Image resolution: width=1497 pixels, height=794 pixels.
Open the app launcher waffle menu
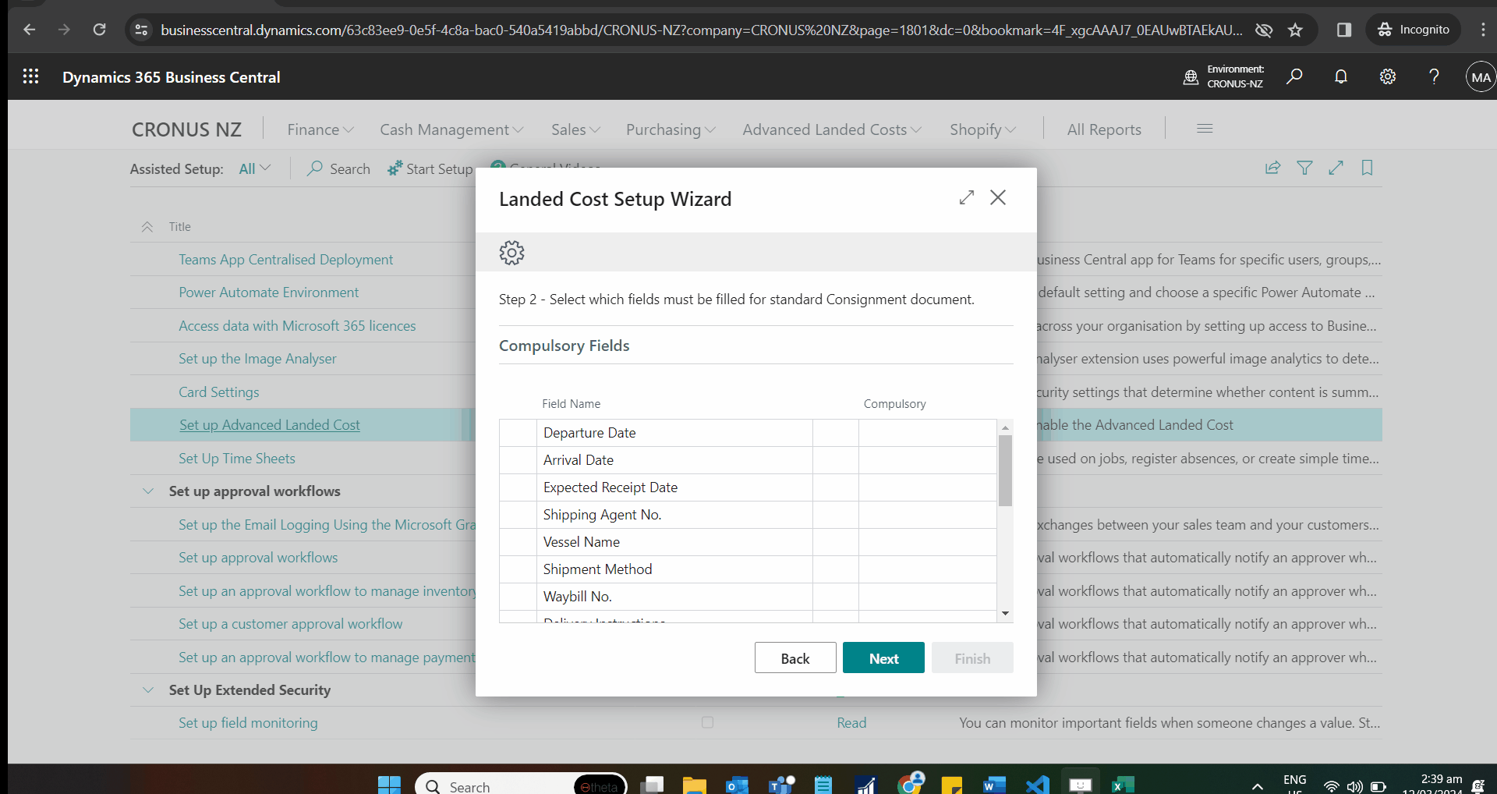coord(30,76)
